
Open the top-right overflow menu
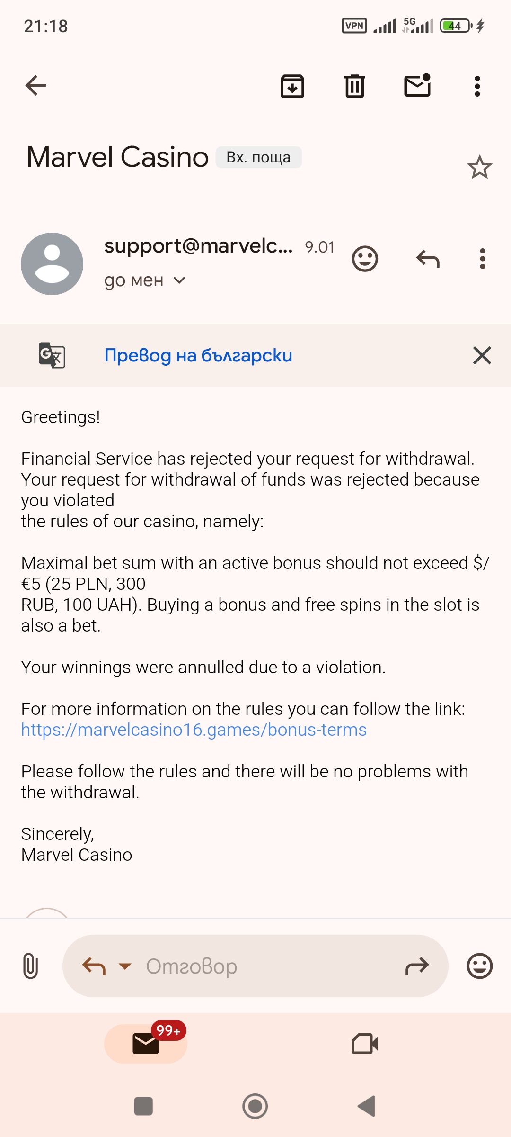(x=477, y=86)
